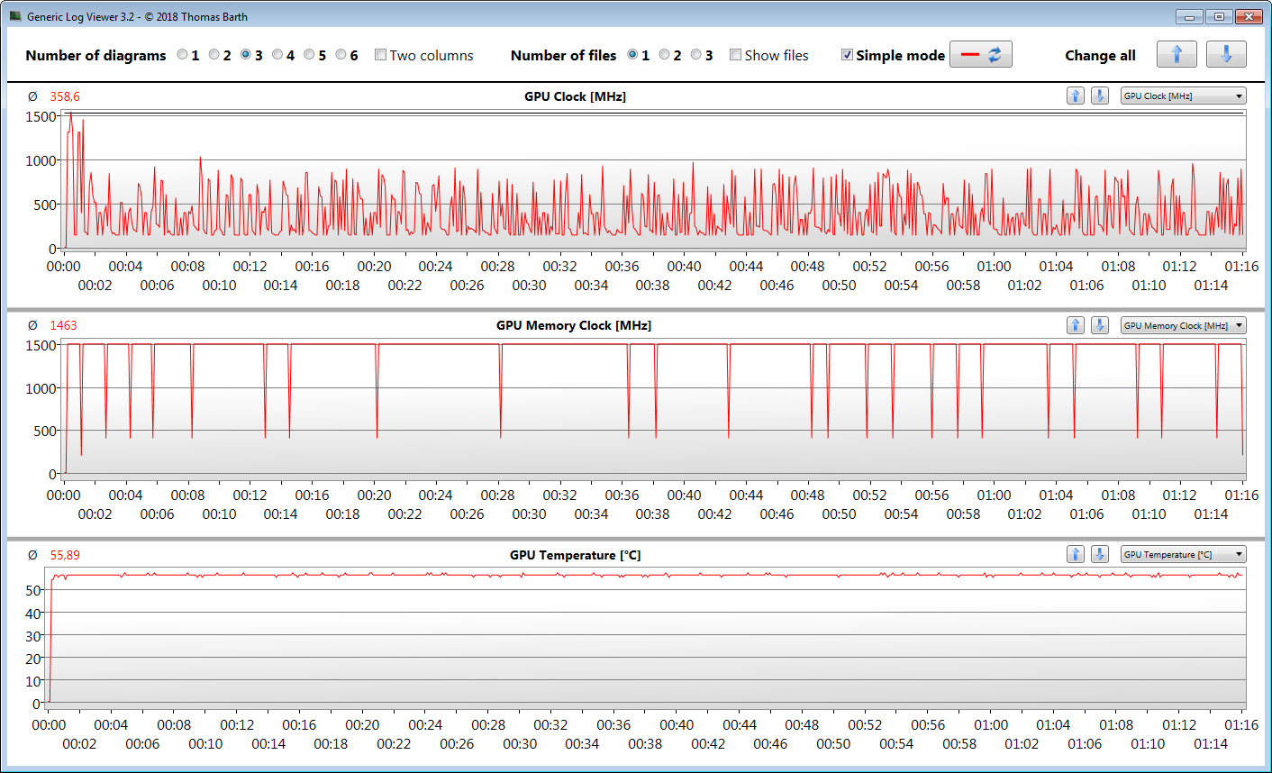Click the down arrow beside GPU Clock dropdown
This screenshot has width=1272, height=773.
click(x=1100, y=96)
